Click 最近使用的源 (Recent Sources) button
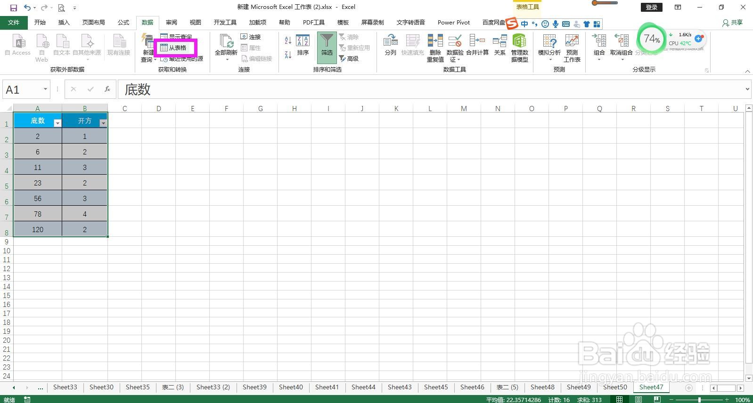Screen dimensions: 753x403 [x=182, y=59]
